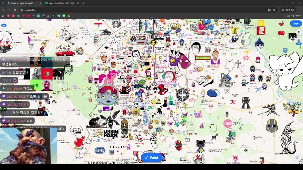303x170 pixels.
Task: Open the map search icon below Log in
Action: click(x=299, y=32)
